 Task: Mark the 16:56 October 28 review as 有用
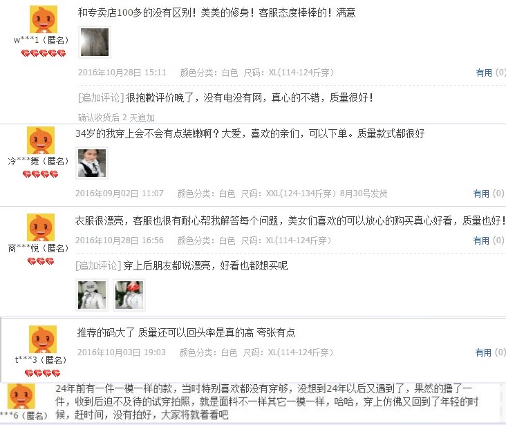(x=481, y=240)
